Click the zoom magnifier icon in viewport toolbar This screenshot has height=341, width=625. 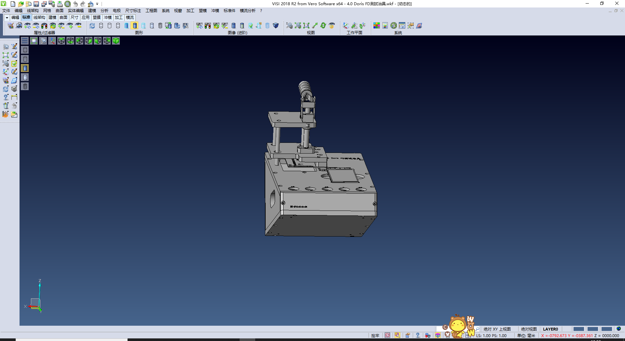coord(43,41)
